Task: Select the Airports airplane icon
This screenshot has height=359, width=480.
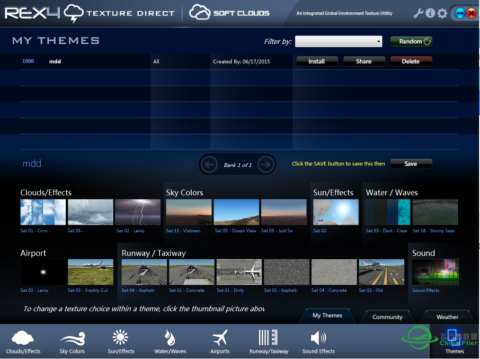Action: [x=220, y=338]
